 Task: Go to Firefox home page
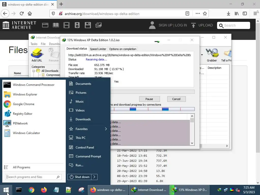click(30, 14)
